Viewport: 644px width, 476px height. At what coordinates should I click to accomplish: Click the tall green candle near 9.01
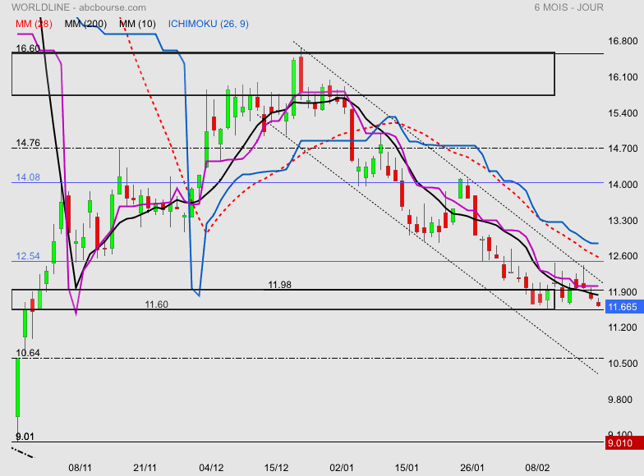(18, 387)
